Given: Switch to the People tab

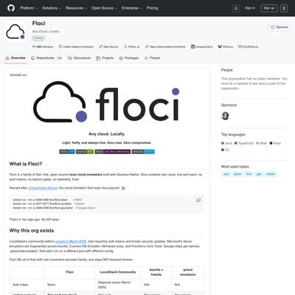Looking at the screenshot, I should (152, 58).
